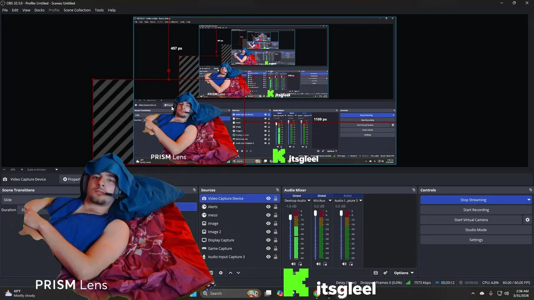This screenshot has width=534, height=300.
Task: Click the Windows taskbar Search box
Action: tap(230, 293)
